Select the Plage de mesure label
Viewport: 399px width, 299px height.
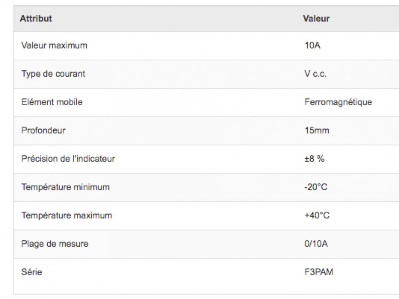pos(55,244)
